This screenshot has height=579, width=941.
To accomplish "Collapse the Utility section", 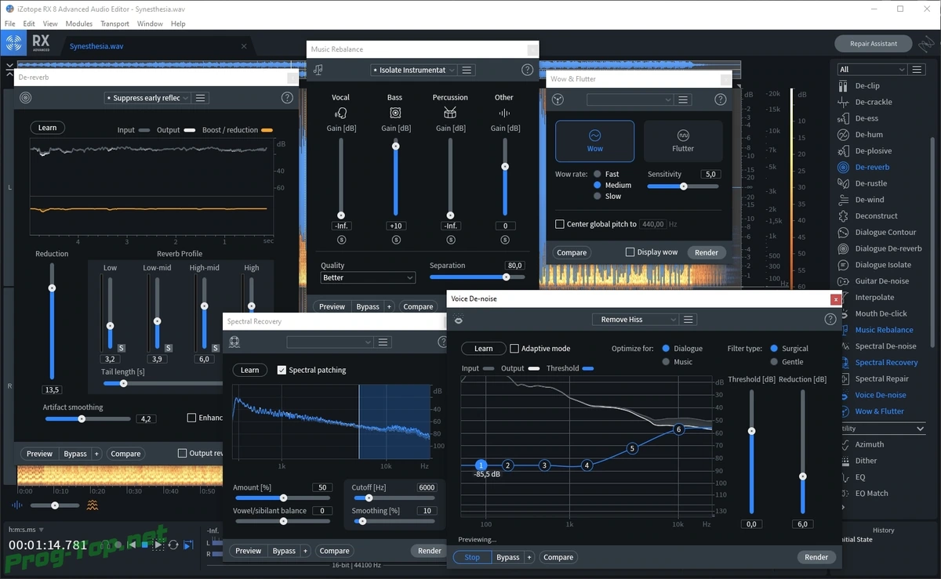I will (x=921, y=429).
